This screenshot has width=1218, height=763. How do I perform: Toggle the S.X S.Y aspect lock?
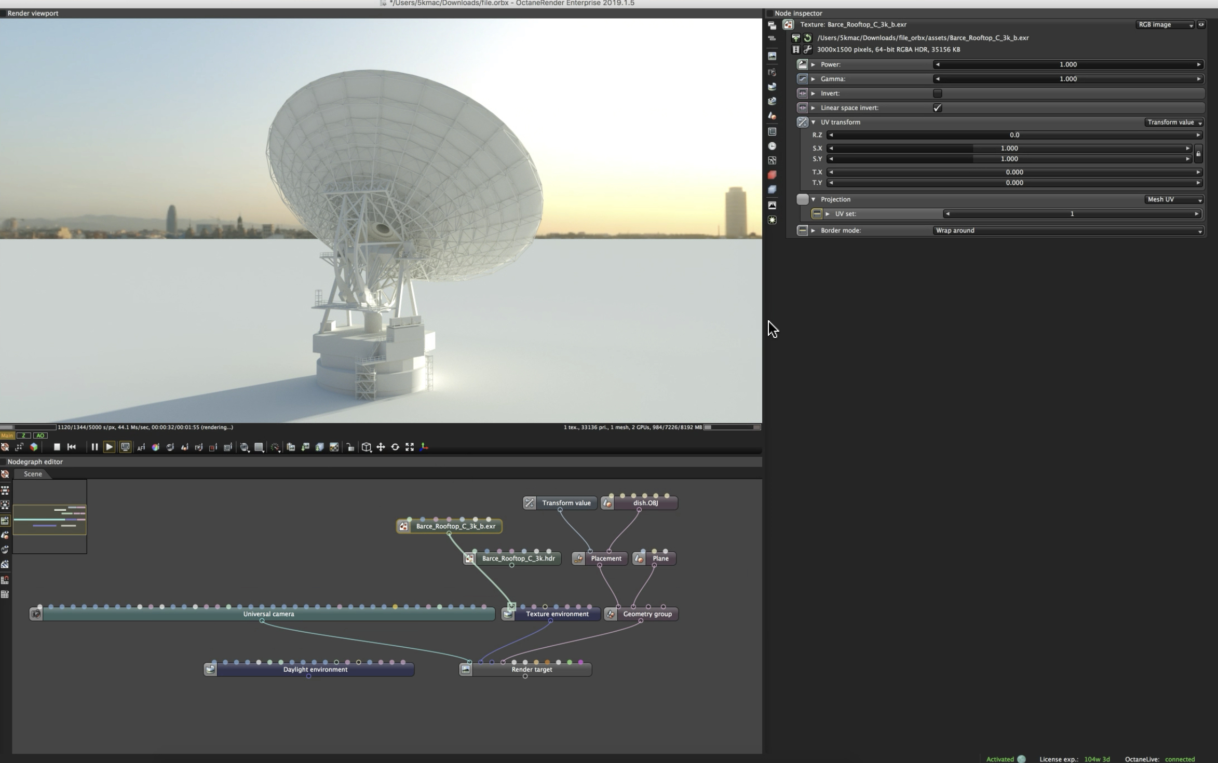pos(1198,154)
